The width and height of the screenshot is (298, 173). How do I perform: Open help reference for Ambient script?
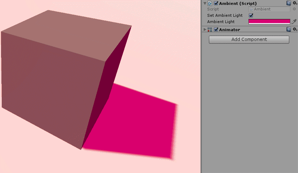coord(288,3)
